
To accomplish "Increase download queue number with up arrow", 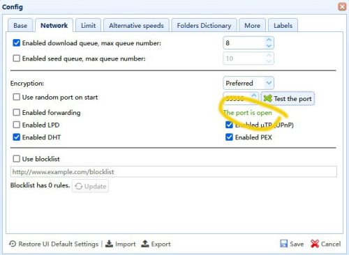I will 269,40.
